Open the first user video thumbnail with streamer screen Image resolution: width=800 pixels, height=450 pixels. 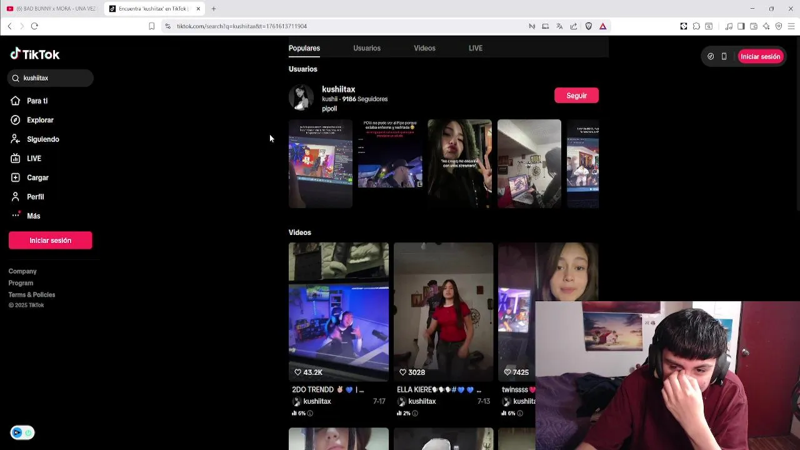pyautogui.click(x=321, y=164)
